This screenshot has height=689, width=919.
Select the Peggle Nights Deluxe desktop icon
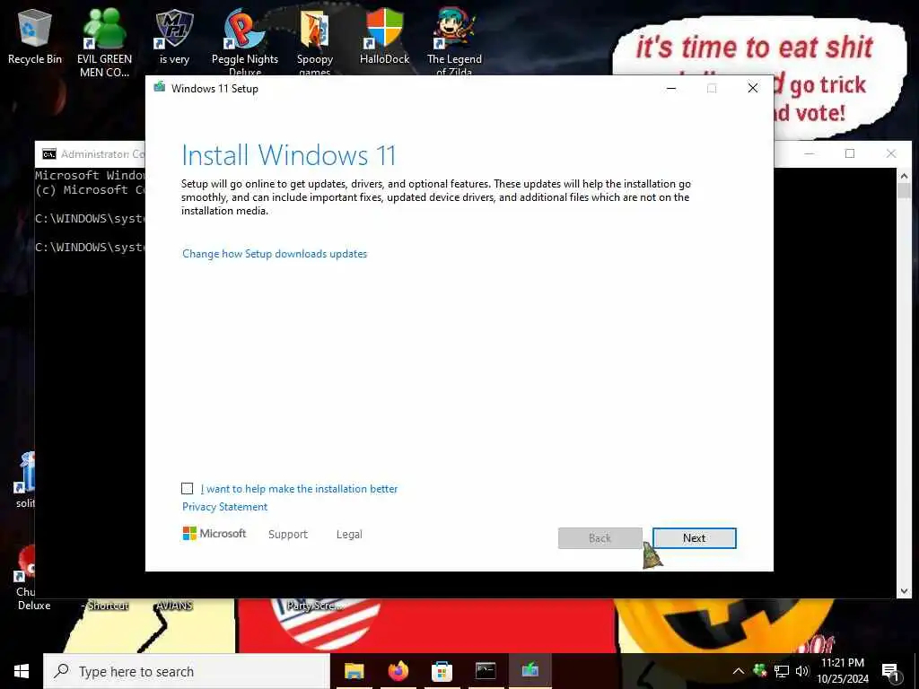pyautogui.click(x=244, y=42)
